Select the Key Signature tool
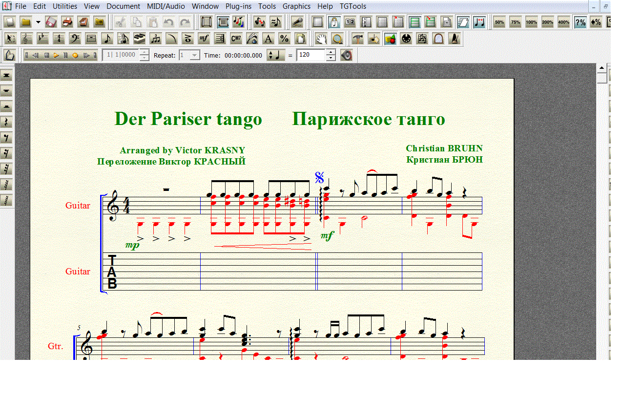622x397 pixels. pos(43,39)
